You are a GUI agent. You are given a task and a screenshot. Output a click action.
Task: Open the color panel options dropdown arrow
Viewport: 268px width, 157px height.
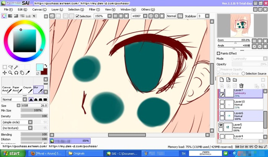(46, 16)
